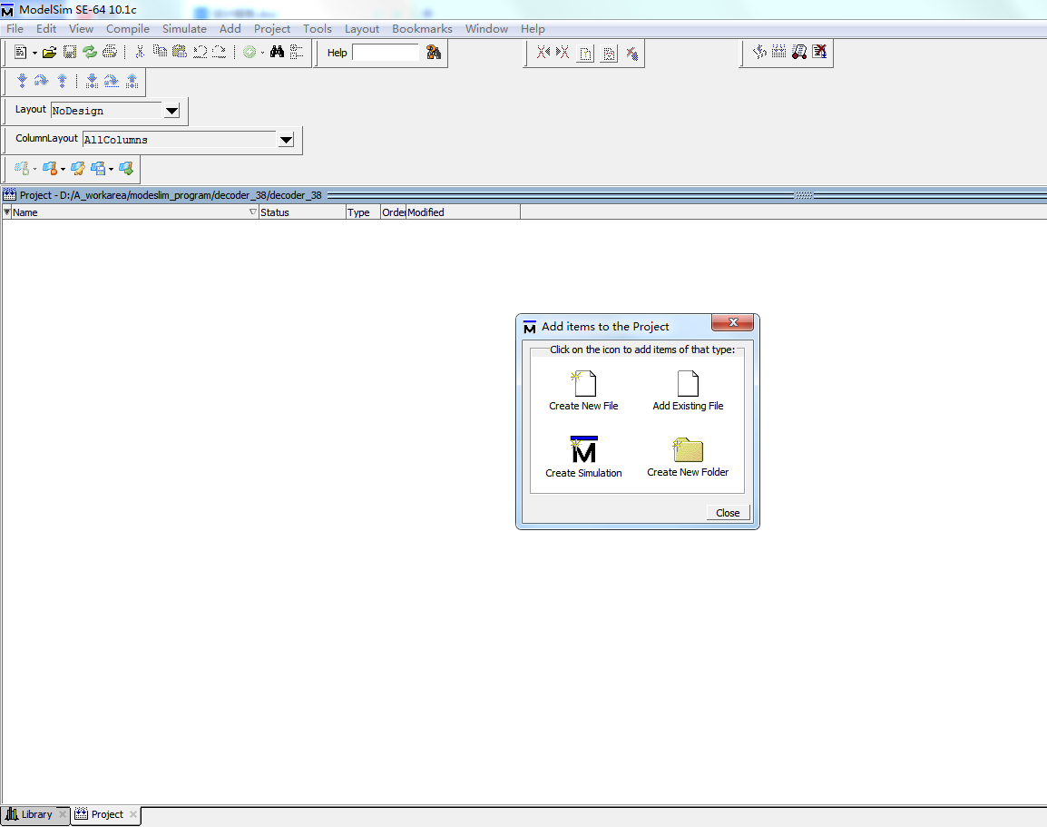The height and width of the screenshot is (827, 1047).
Task: Click the Paste clipboard icon
Action: [x=180, y=52]
